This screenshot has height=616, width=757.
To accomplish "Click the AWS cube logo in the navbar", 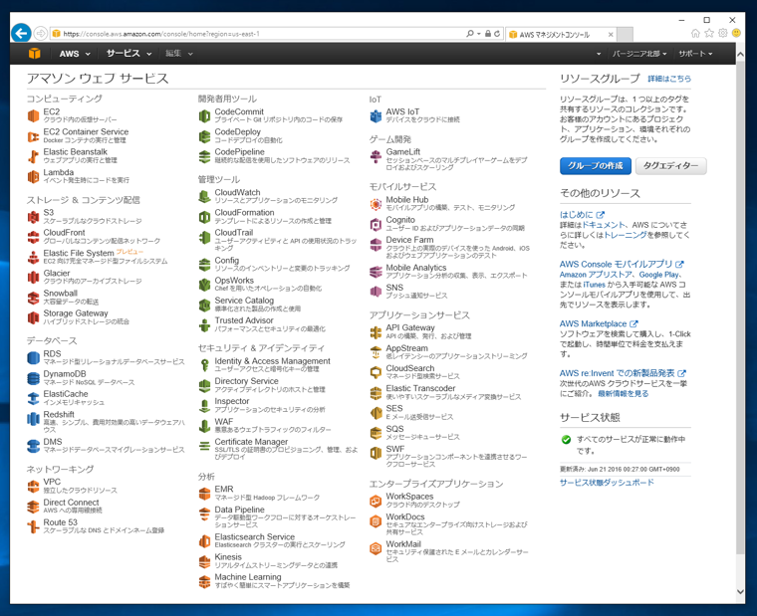I will (34, 54).
